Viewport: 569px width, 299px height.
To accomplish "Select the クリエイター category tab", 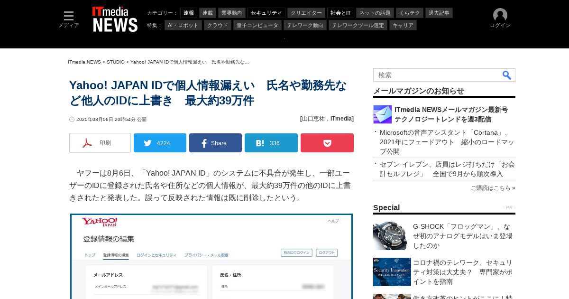I will click(306, 13).
